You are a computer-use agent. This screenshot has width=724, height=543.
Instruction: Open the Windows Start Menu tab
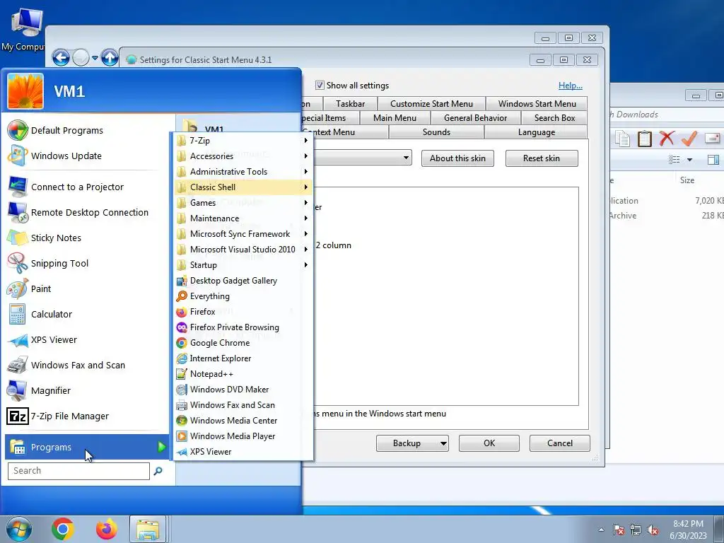coord(537,104)
